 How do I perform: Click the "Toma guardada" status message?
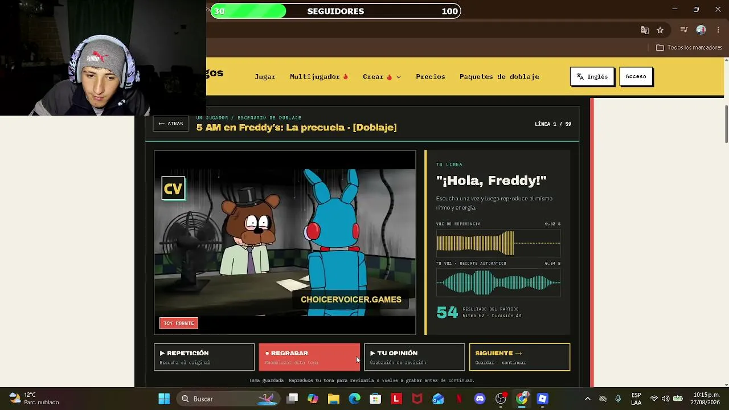[x=362, y=380]
